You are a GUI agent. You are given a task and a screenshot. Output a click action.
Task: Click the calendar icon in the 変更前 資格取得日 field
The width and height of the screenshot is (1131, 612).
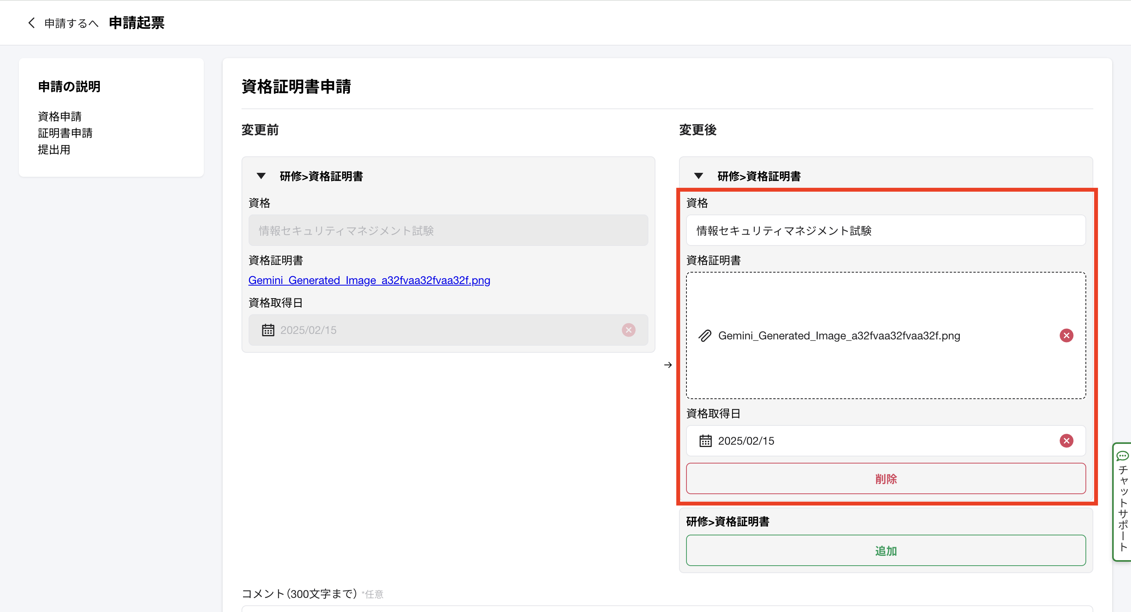pyautogui.click(x=268, y=330)
